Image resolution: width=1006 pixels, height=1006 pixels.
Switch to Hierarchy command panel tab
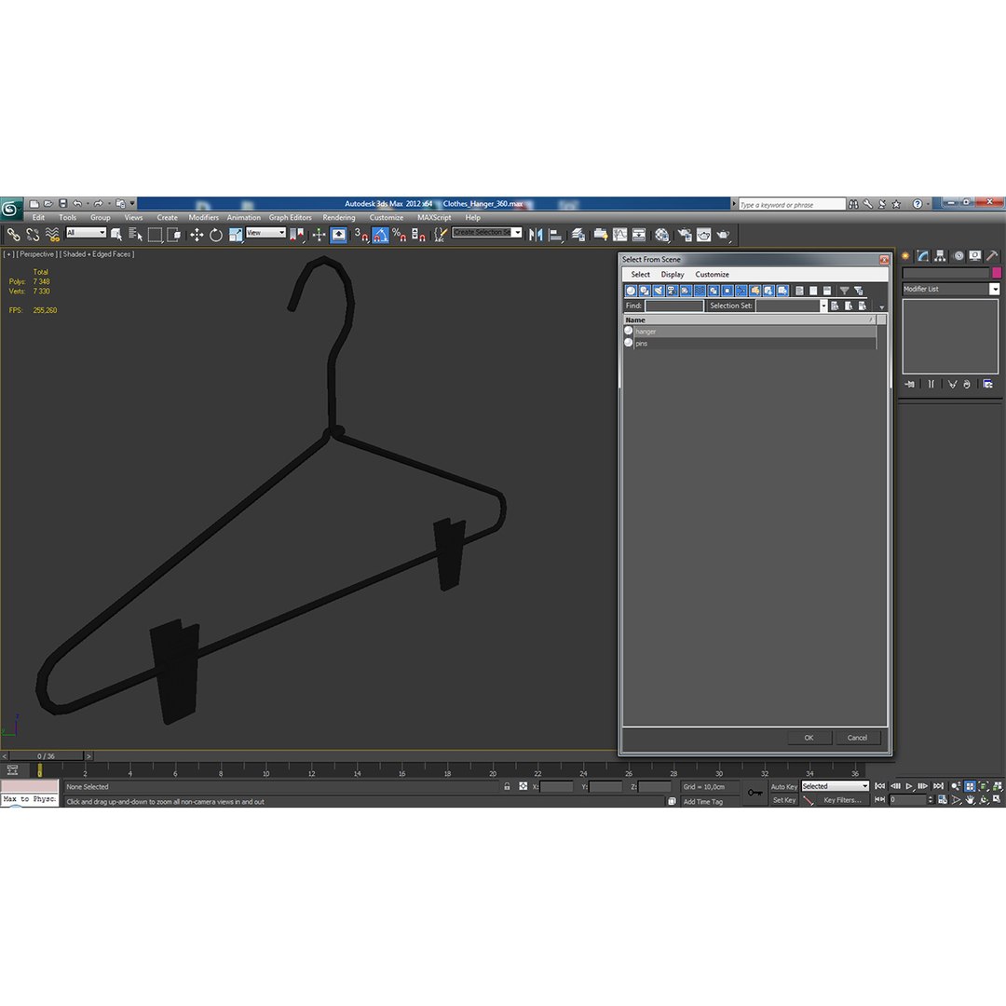pyautogui.click(x=940, y=256)
